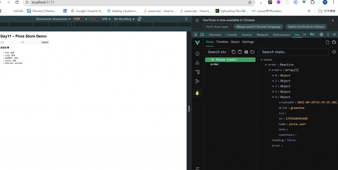Click the viewport width field showing 1592

tap(77, 19)
